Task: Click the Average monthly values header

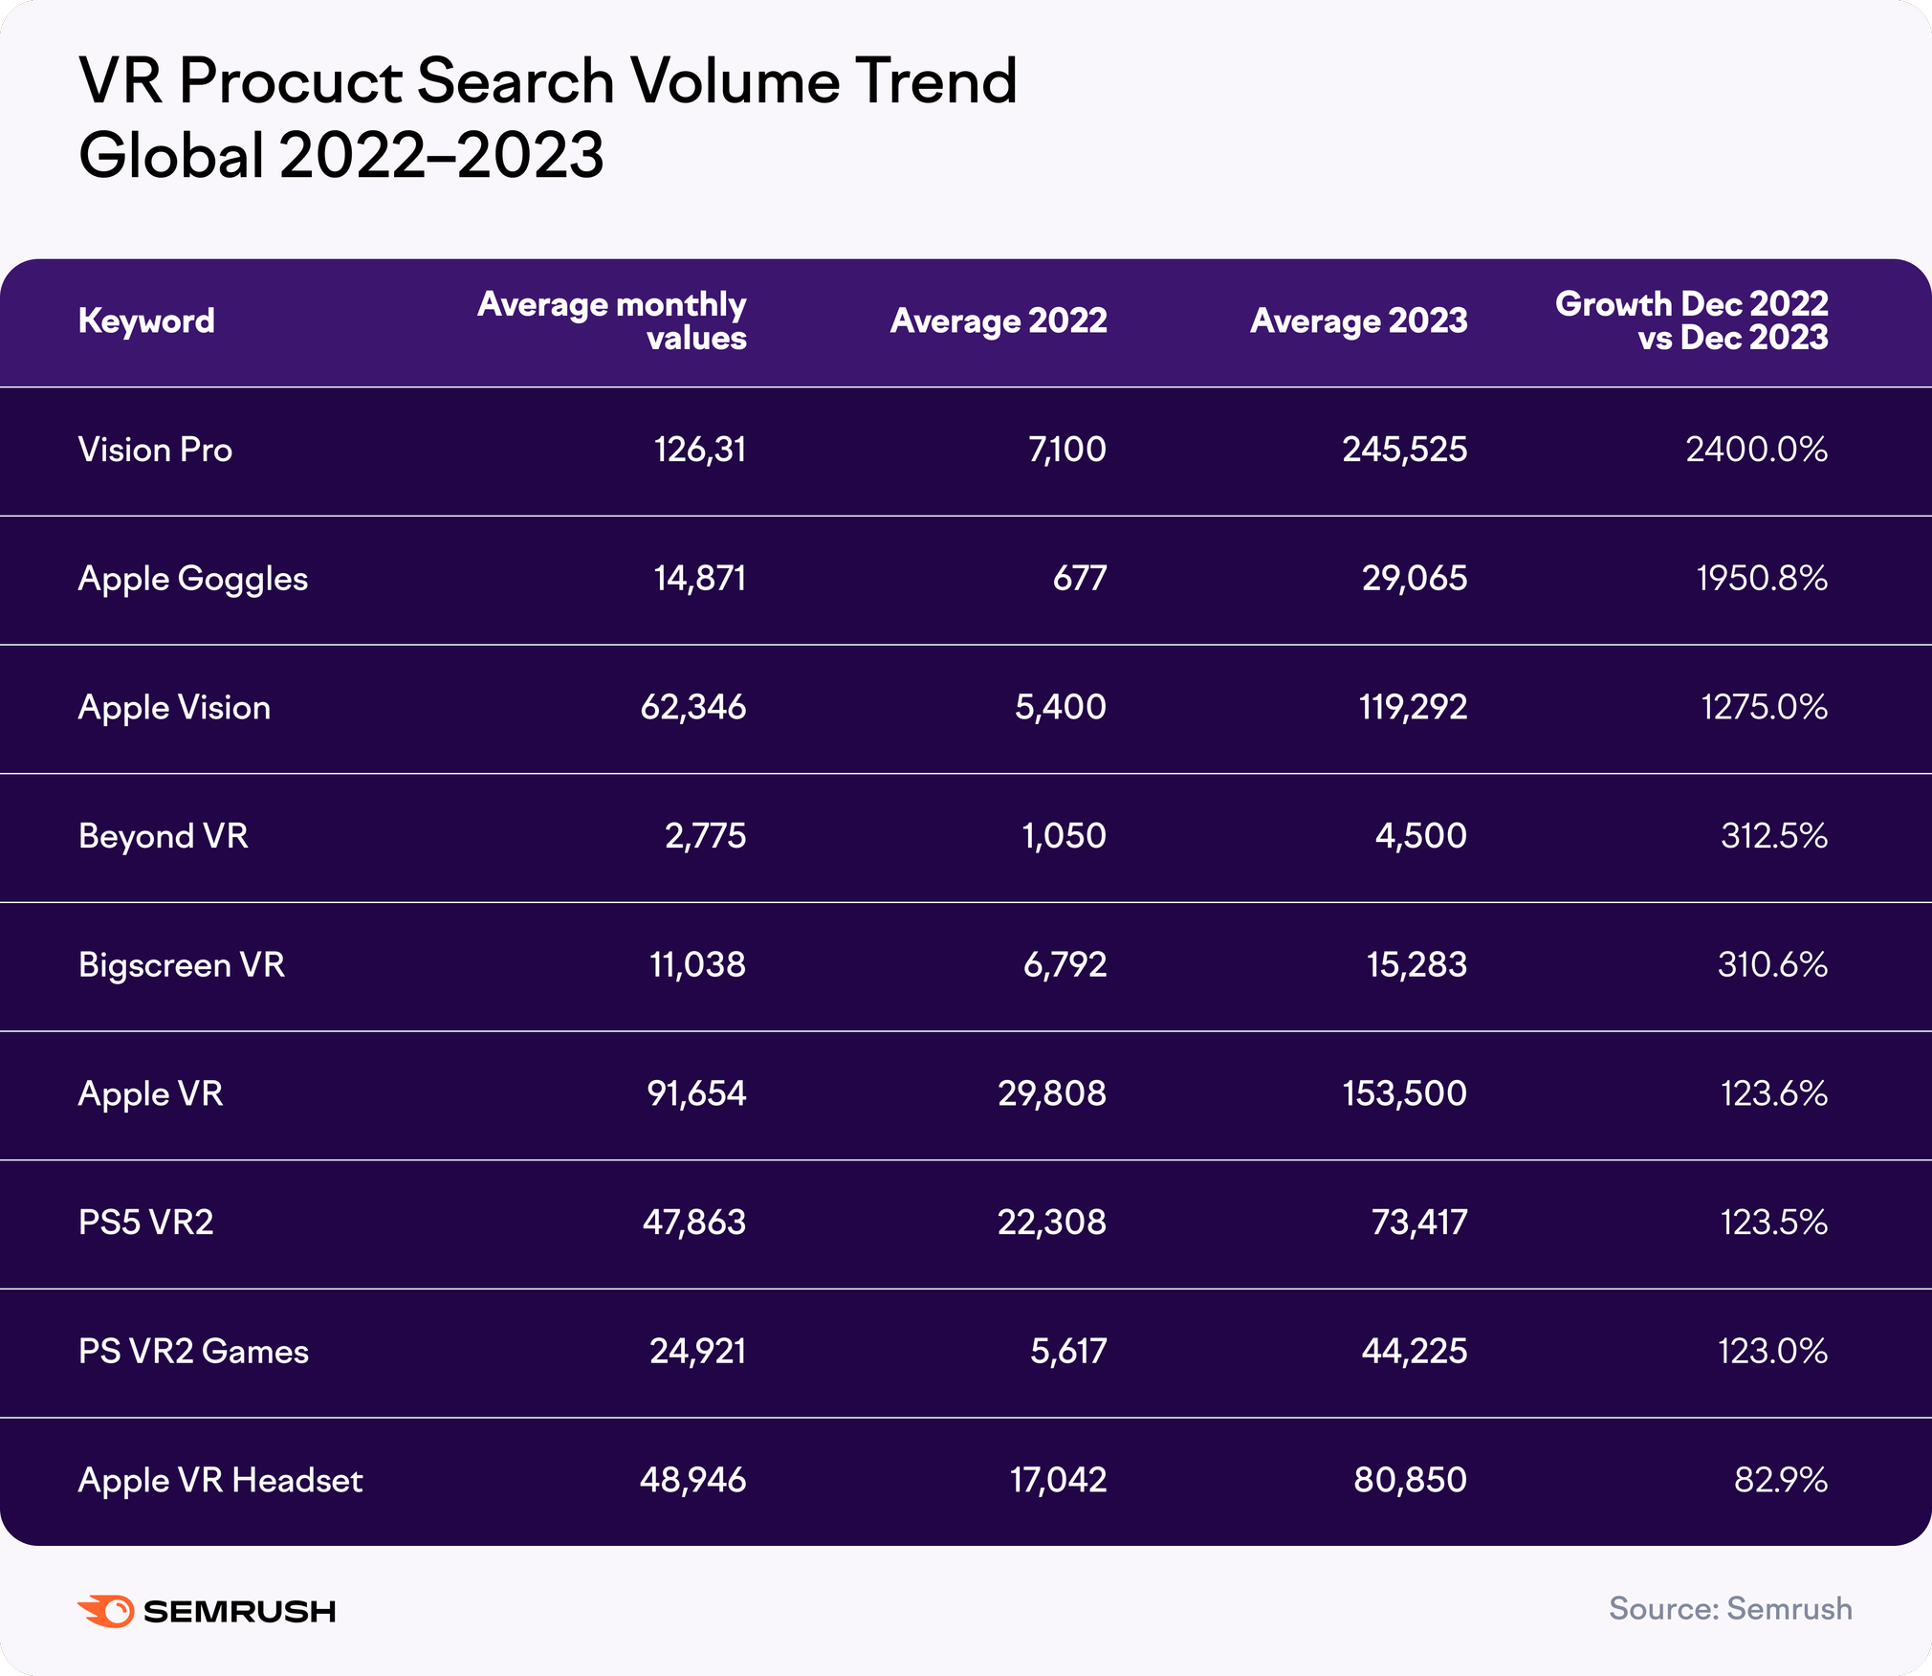Action: tap(611, 320)
